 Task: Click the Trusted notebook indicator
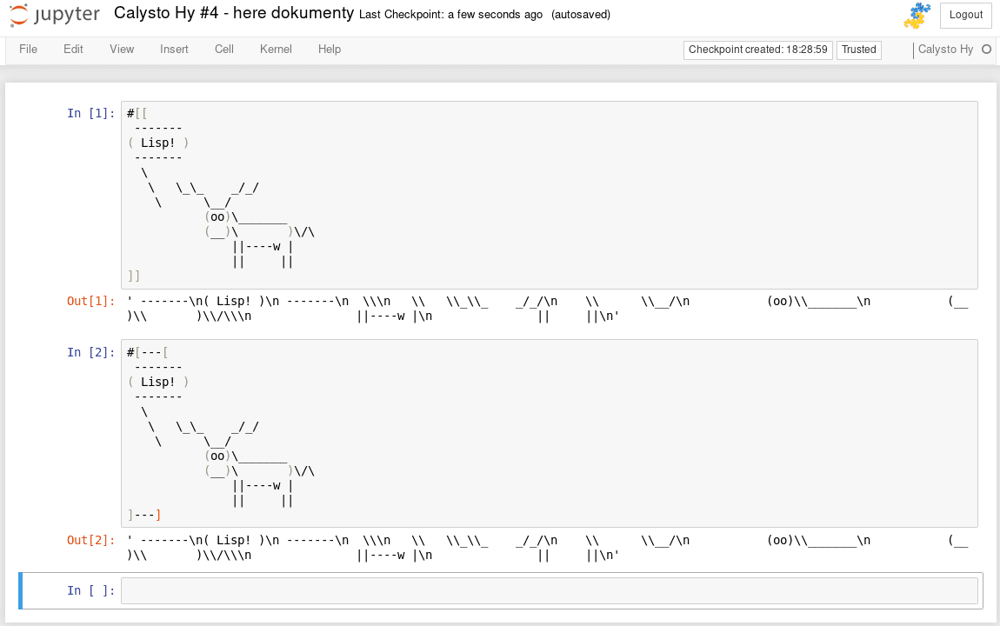click(858, 50)
